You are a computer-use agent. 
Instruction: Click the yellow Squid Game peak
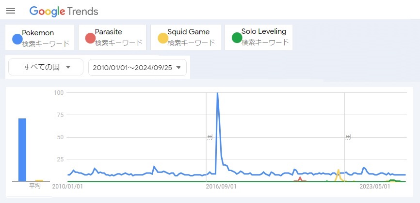[338, 171]
